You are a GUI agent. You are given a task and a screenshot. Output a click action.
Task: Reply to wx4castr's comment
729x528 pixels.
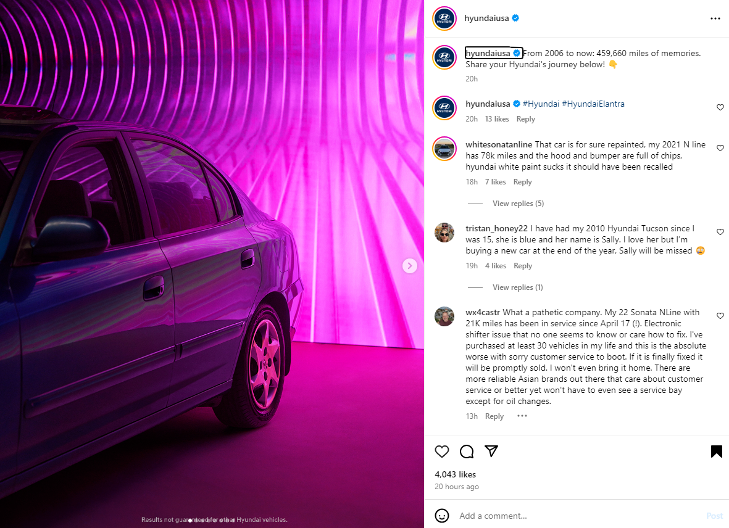[494, 416]
